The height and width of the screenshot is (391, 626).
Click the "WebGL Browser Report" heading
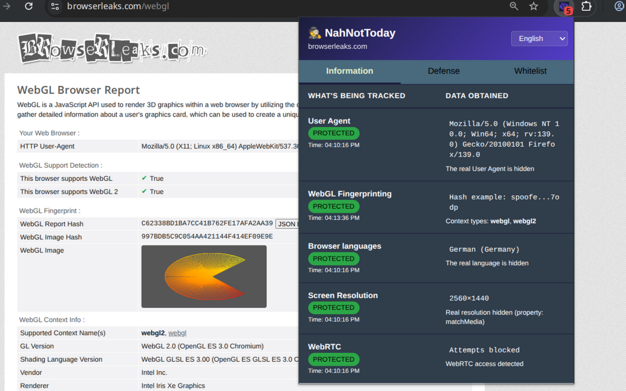click(x=79, y=90)
